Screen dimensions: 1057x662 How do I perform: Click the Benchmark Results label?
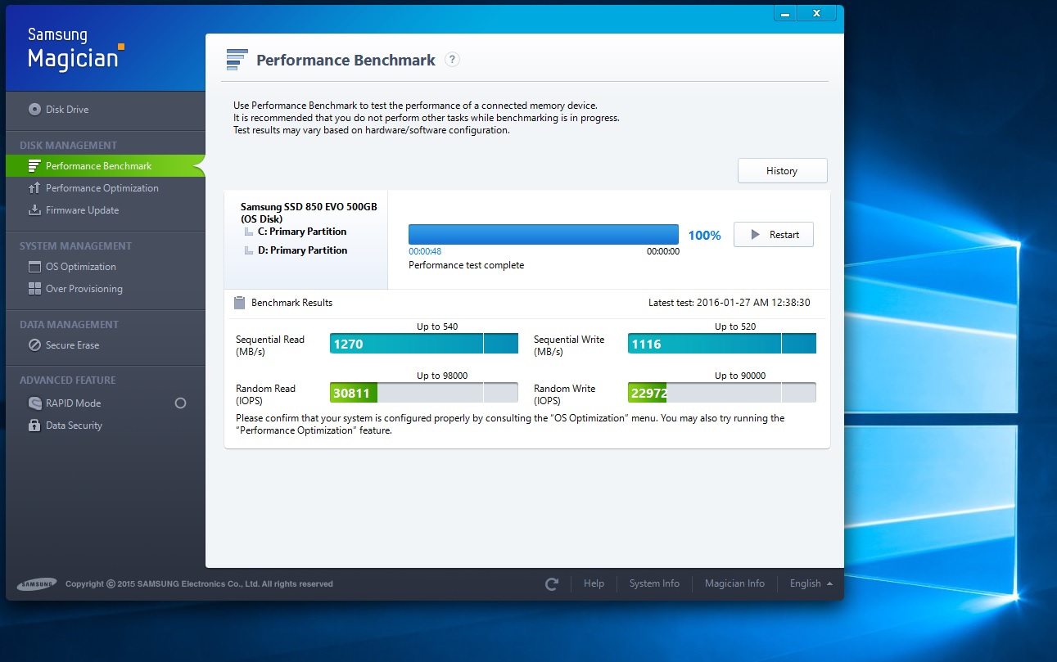[291, 303]
